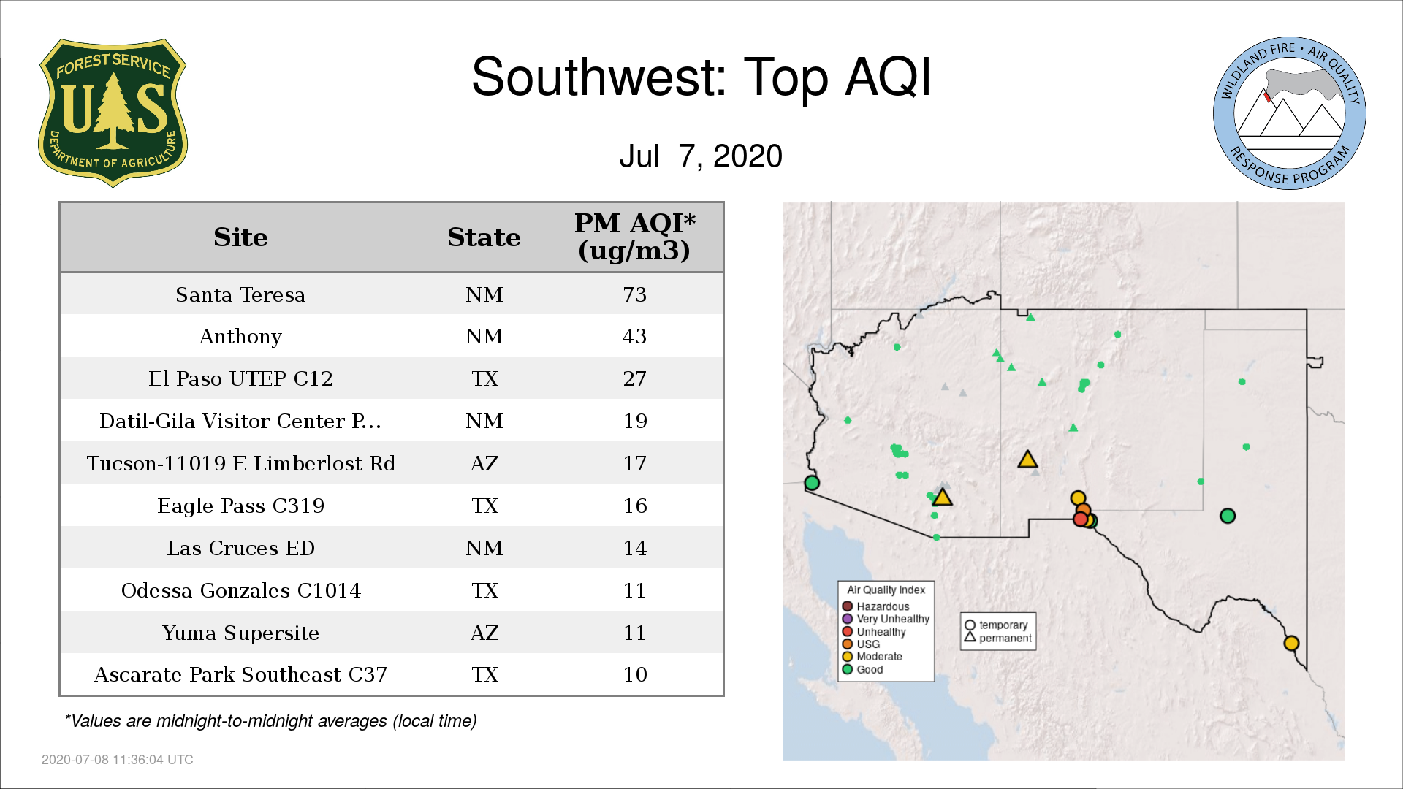The width and height of the screenshot is (1403, 789).
Task: Click the NM state cell in the Santa Teresa row
Action: click(x=484, y=294)
